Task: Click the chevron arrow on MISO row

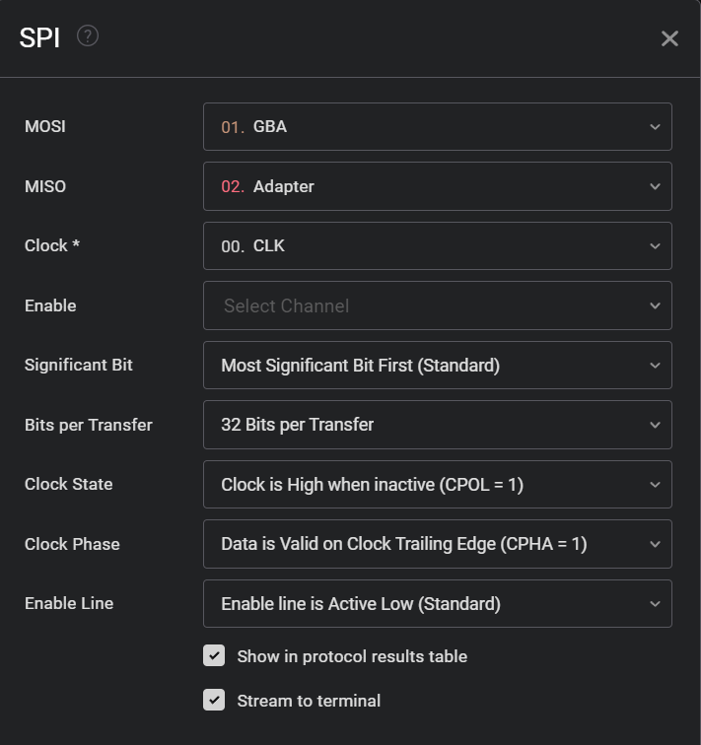Action: tap(656, 186)
